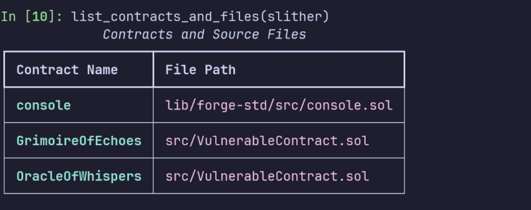This screenshot has width=531, height=210.
Task: Click the list_contracts_and_files function name
Action: (x=165, y=16)
